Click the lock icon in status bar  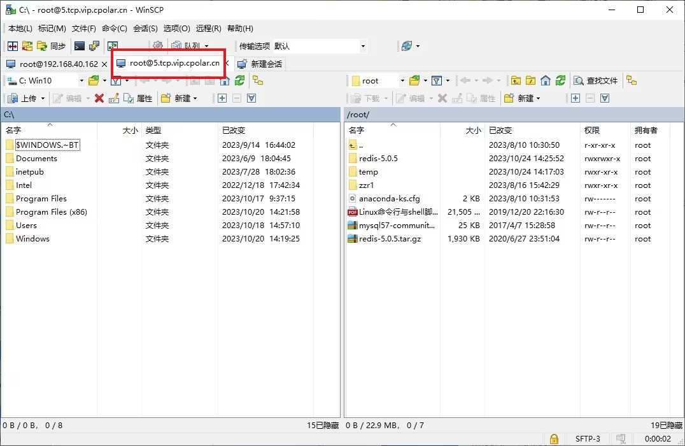click(x=554, y=439)
